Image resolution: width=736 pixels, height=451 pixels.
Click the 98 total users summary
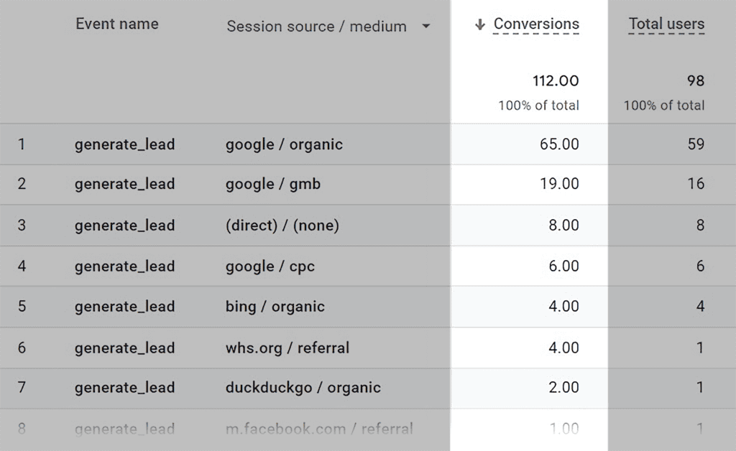695,81
